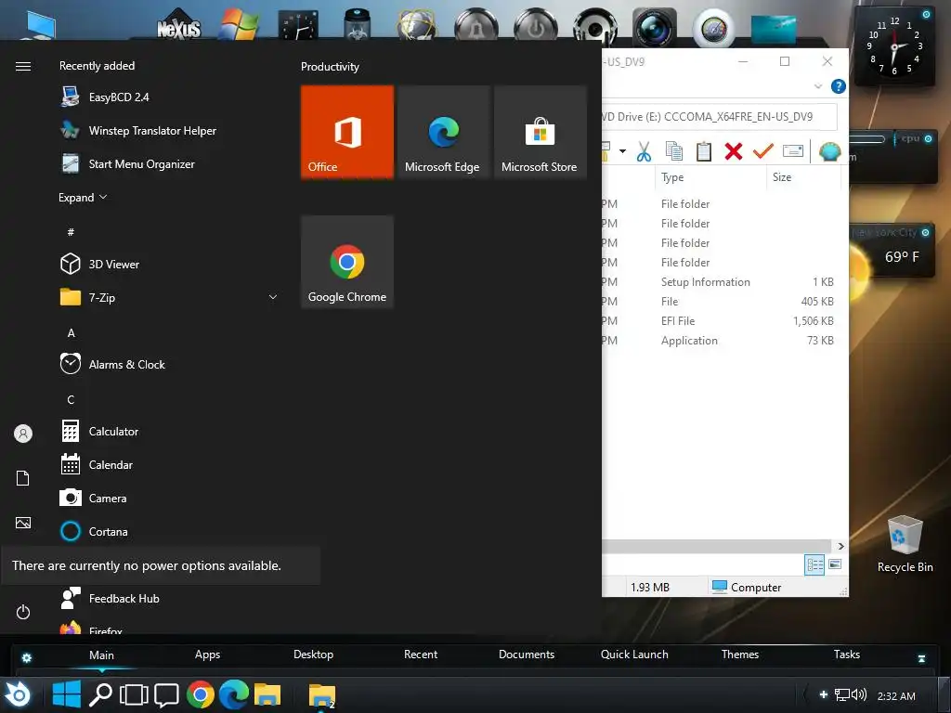Open Search magnifier on the taskbar
Image resolution: width=951 pixels, height=713 pixels.
100,694
